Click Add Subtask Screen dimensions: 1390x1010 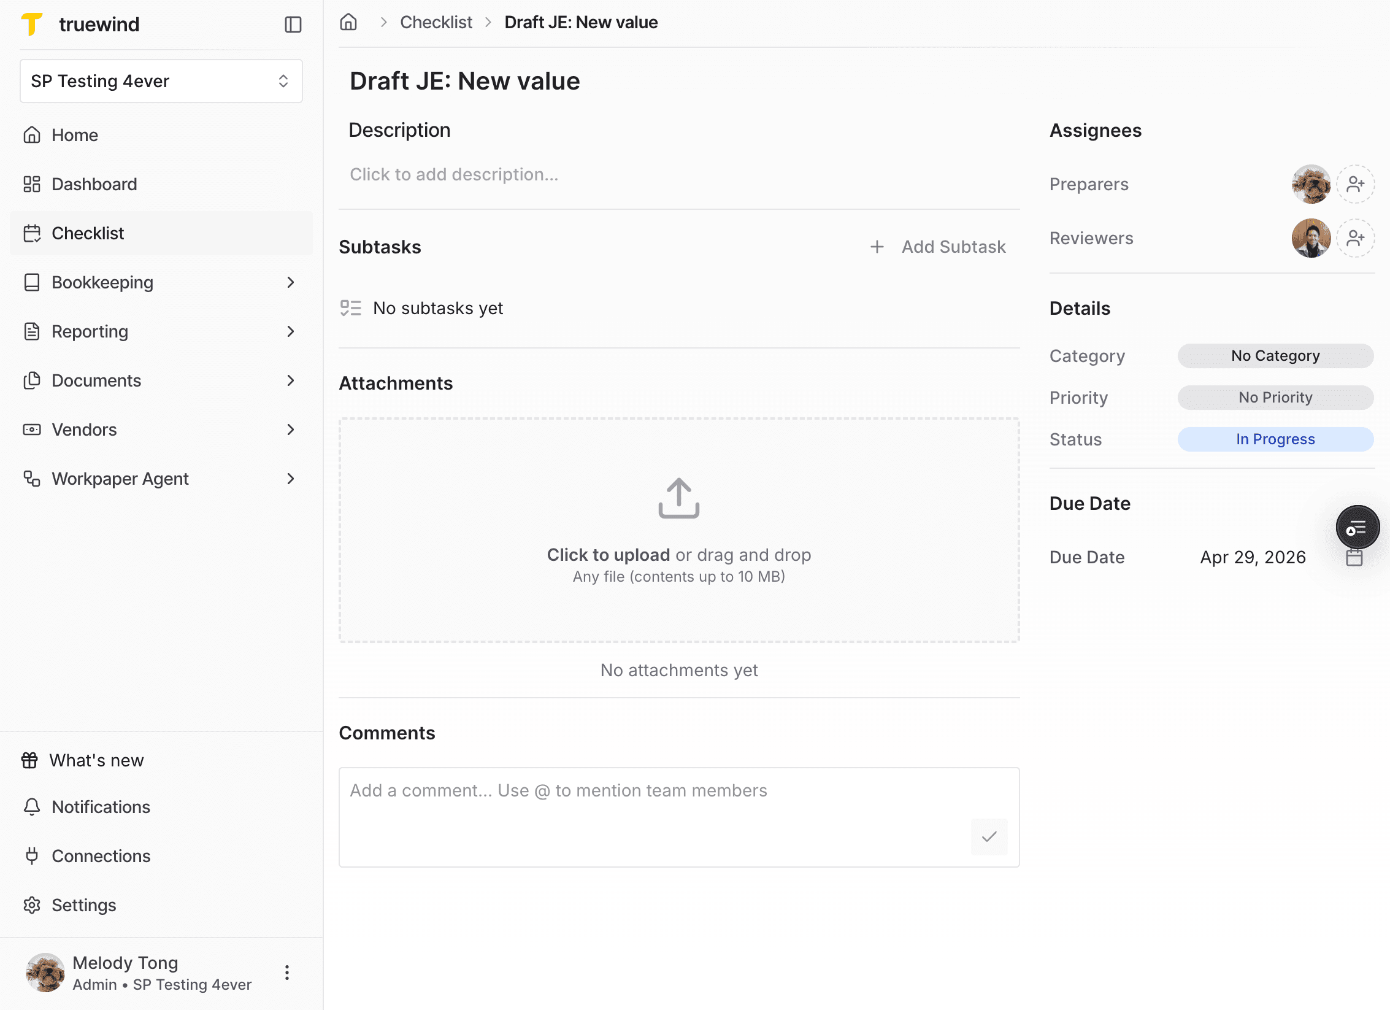pos(938,247)
